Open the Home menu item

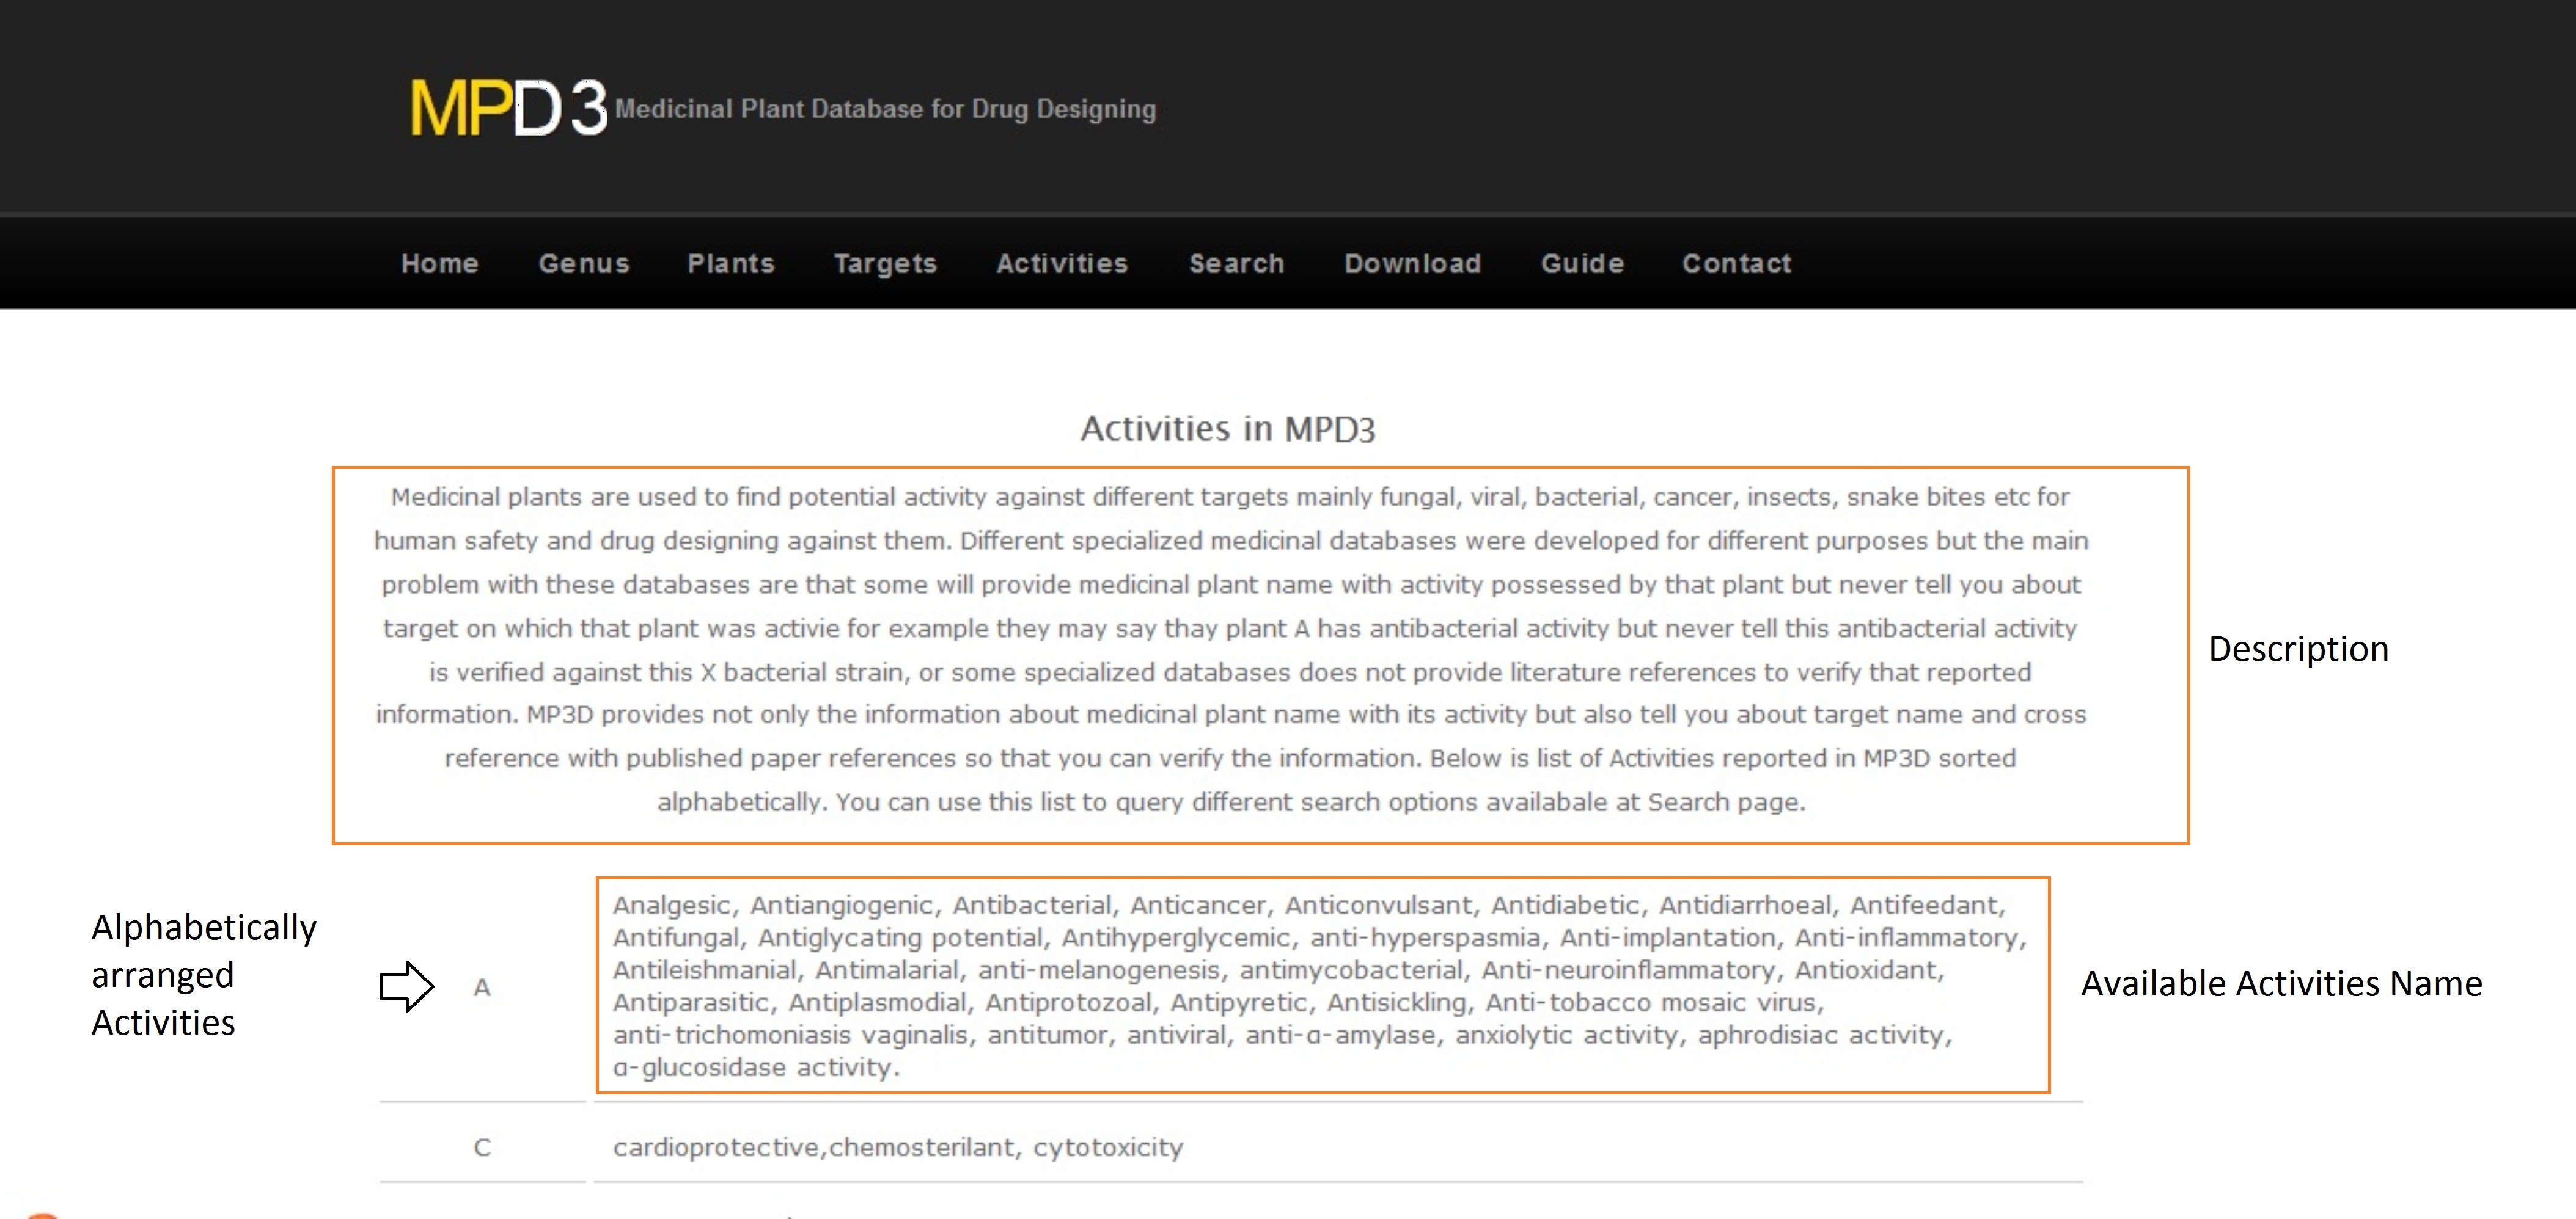click(439, 264)
